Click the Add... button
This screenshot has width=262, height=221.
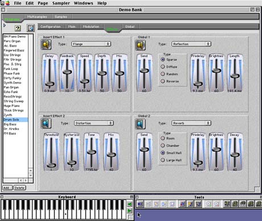coord(7,188)
